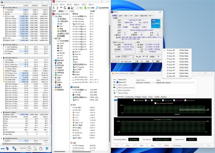
Task: Click the Stop button in stability test
Action: [x=127, y=145]
